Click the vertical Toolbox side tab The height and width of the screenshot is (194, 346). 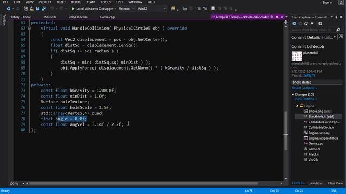[x=5, y=20]
